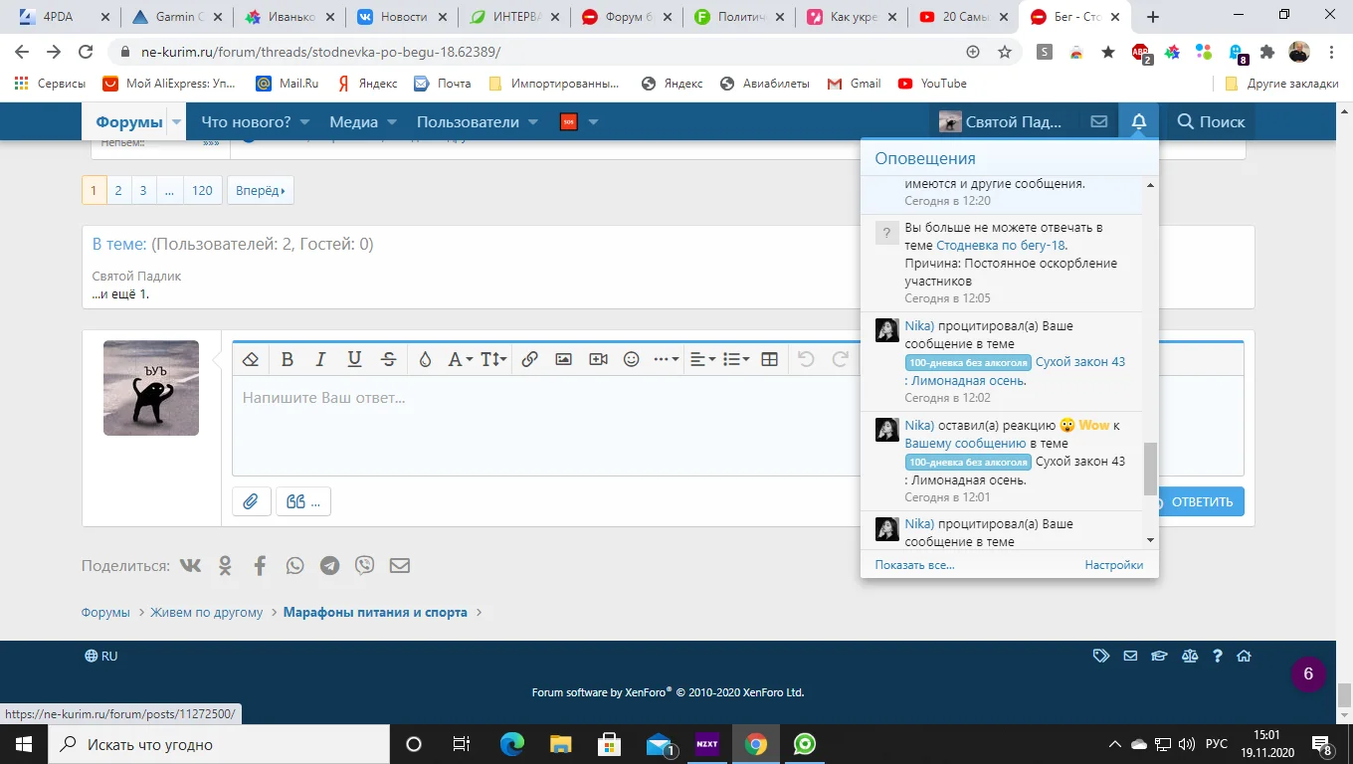Switch to the Garmin browser tab
This screenshot has height=764, width=1353.
[x=177, y=17]
